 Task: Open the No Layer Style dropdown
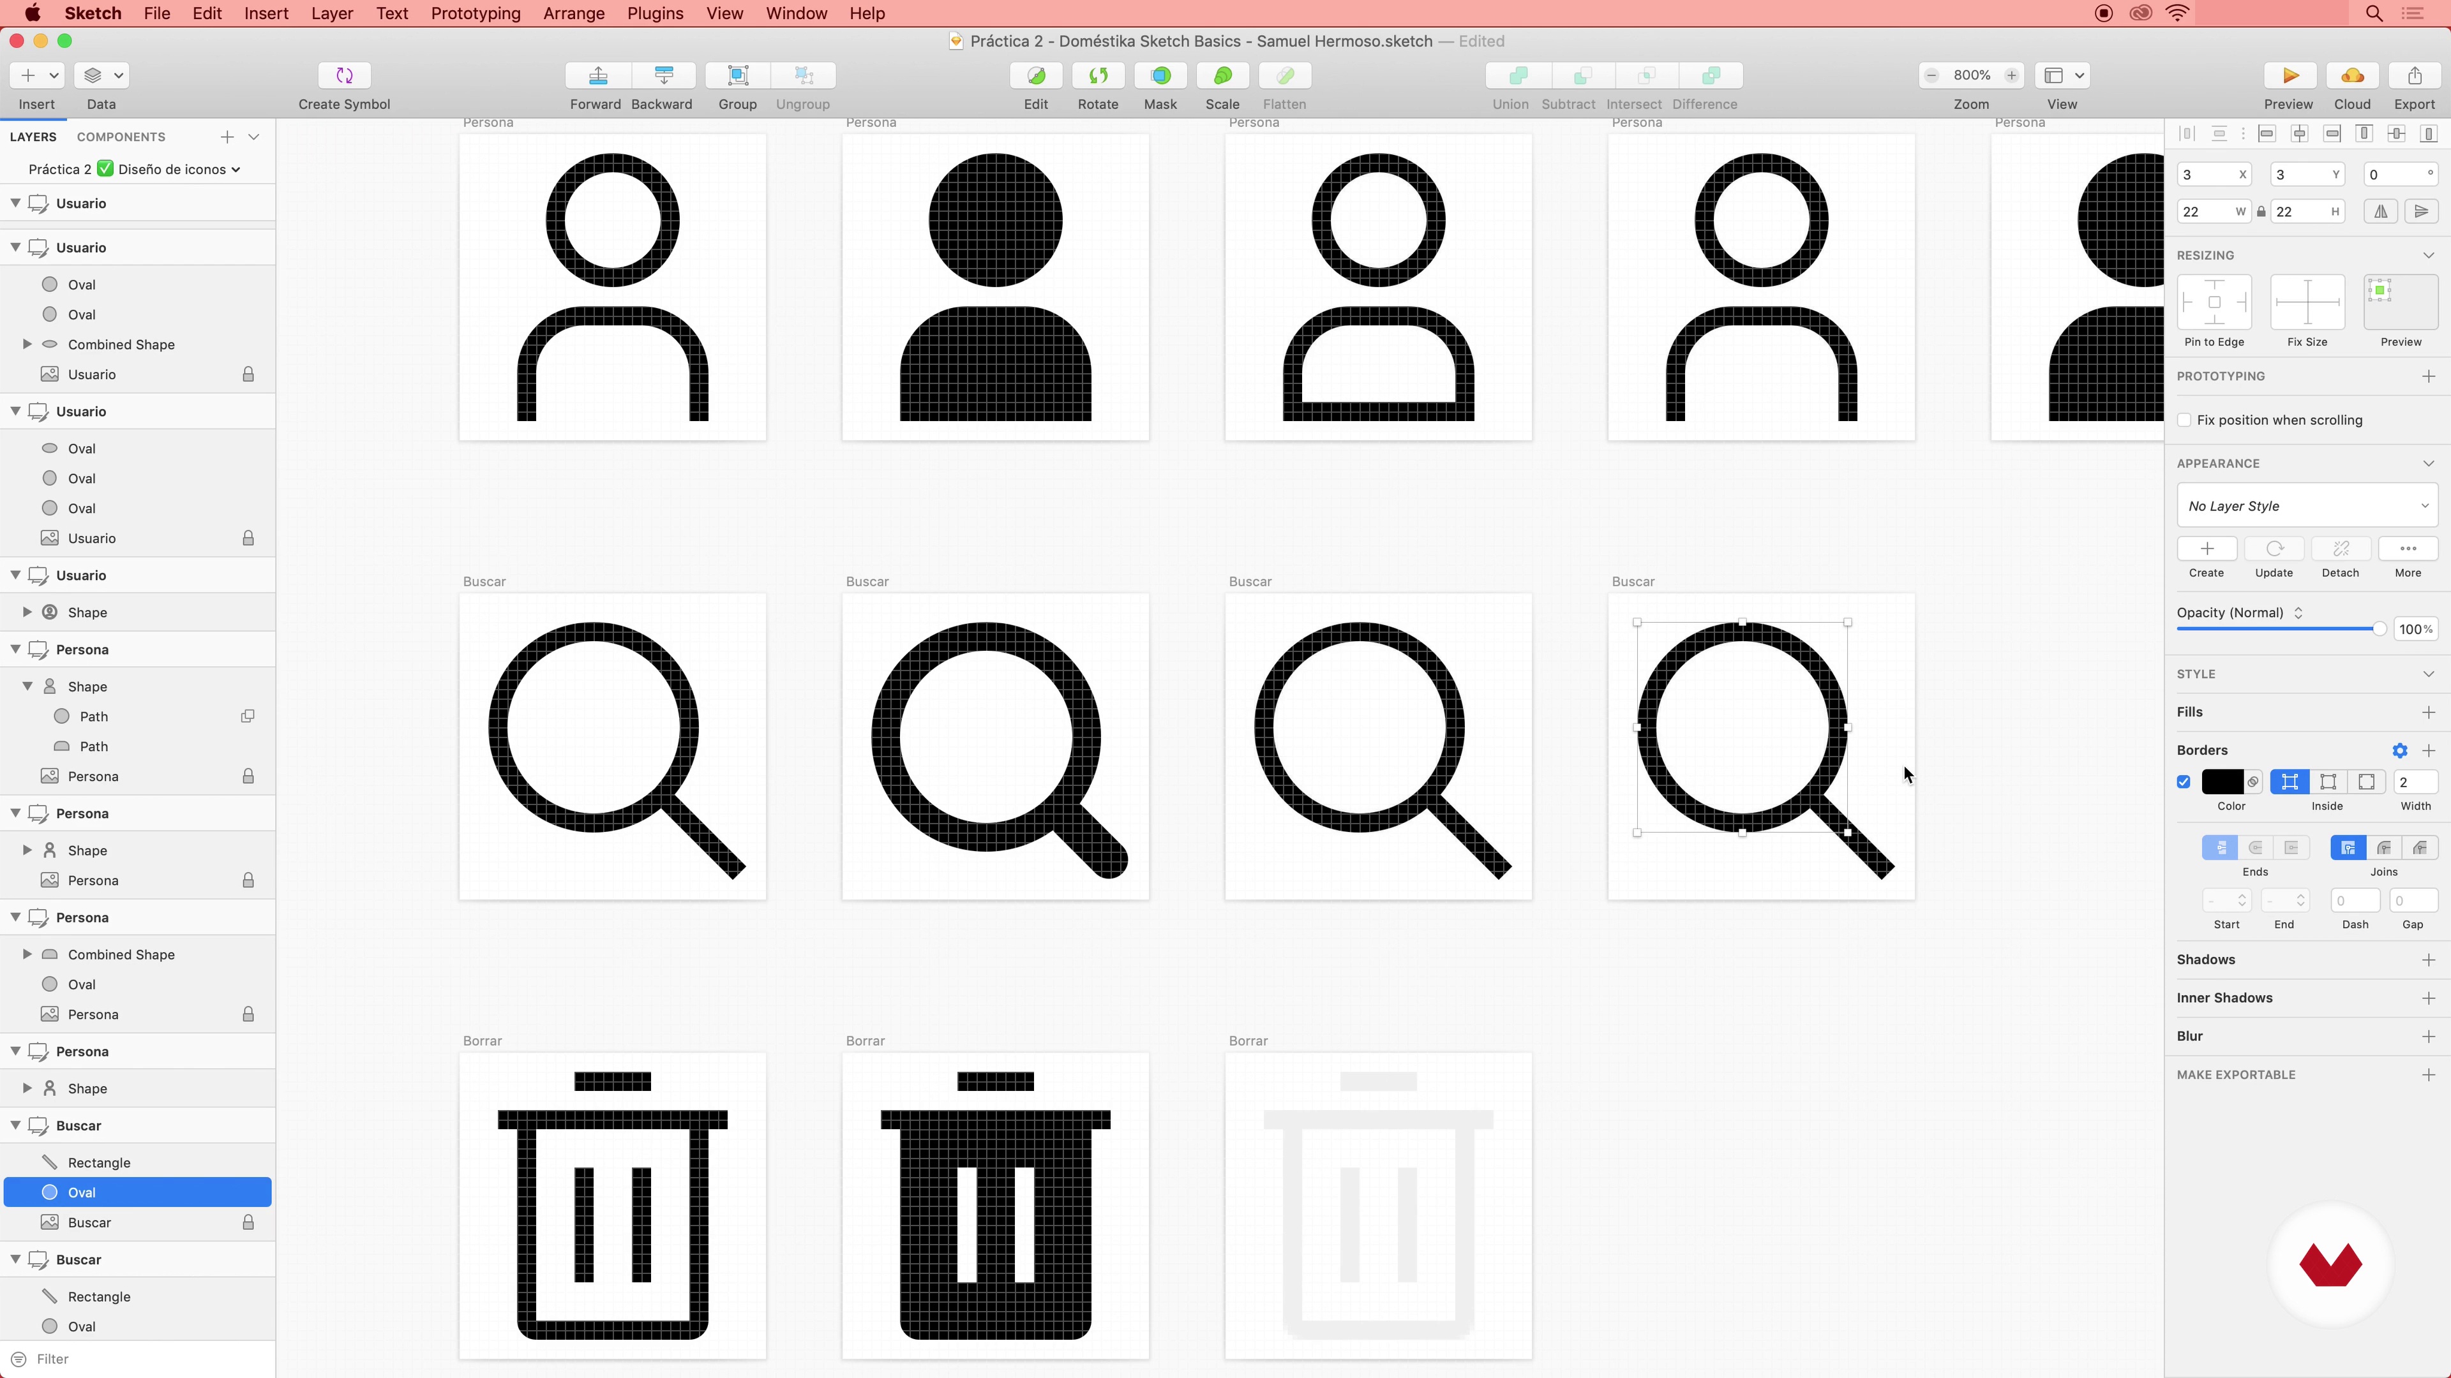[2306, 506]
